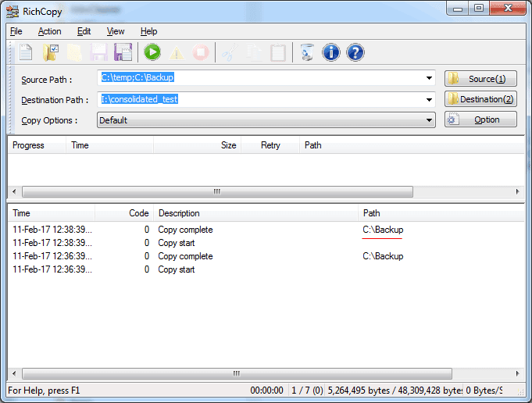Click the red stop icon
Screen dimensions: 532x403
201,52
